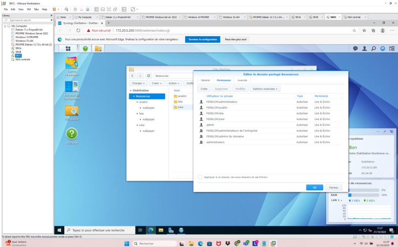398x247 pixels.
Task: Open the Créer dropdown in File Station toolbar
Action: (157, 83)
